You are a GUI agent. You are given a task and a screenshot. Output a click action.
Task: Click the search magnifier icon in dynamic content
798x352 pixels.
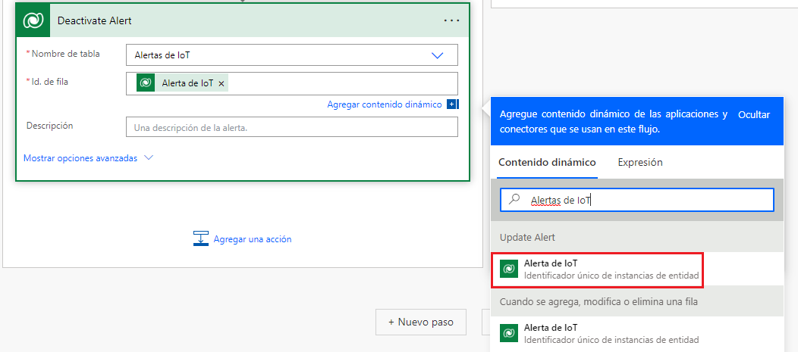515,200
